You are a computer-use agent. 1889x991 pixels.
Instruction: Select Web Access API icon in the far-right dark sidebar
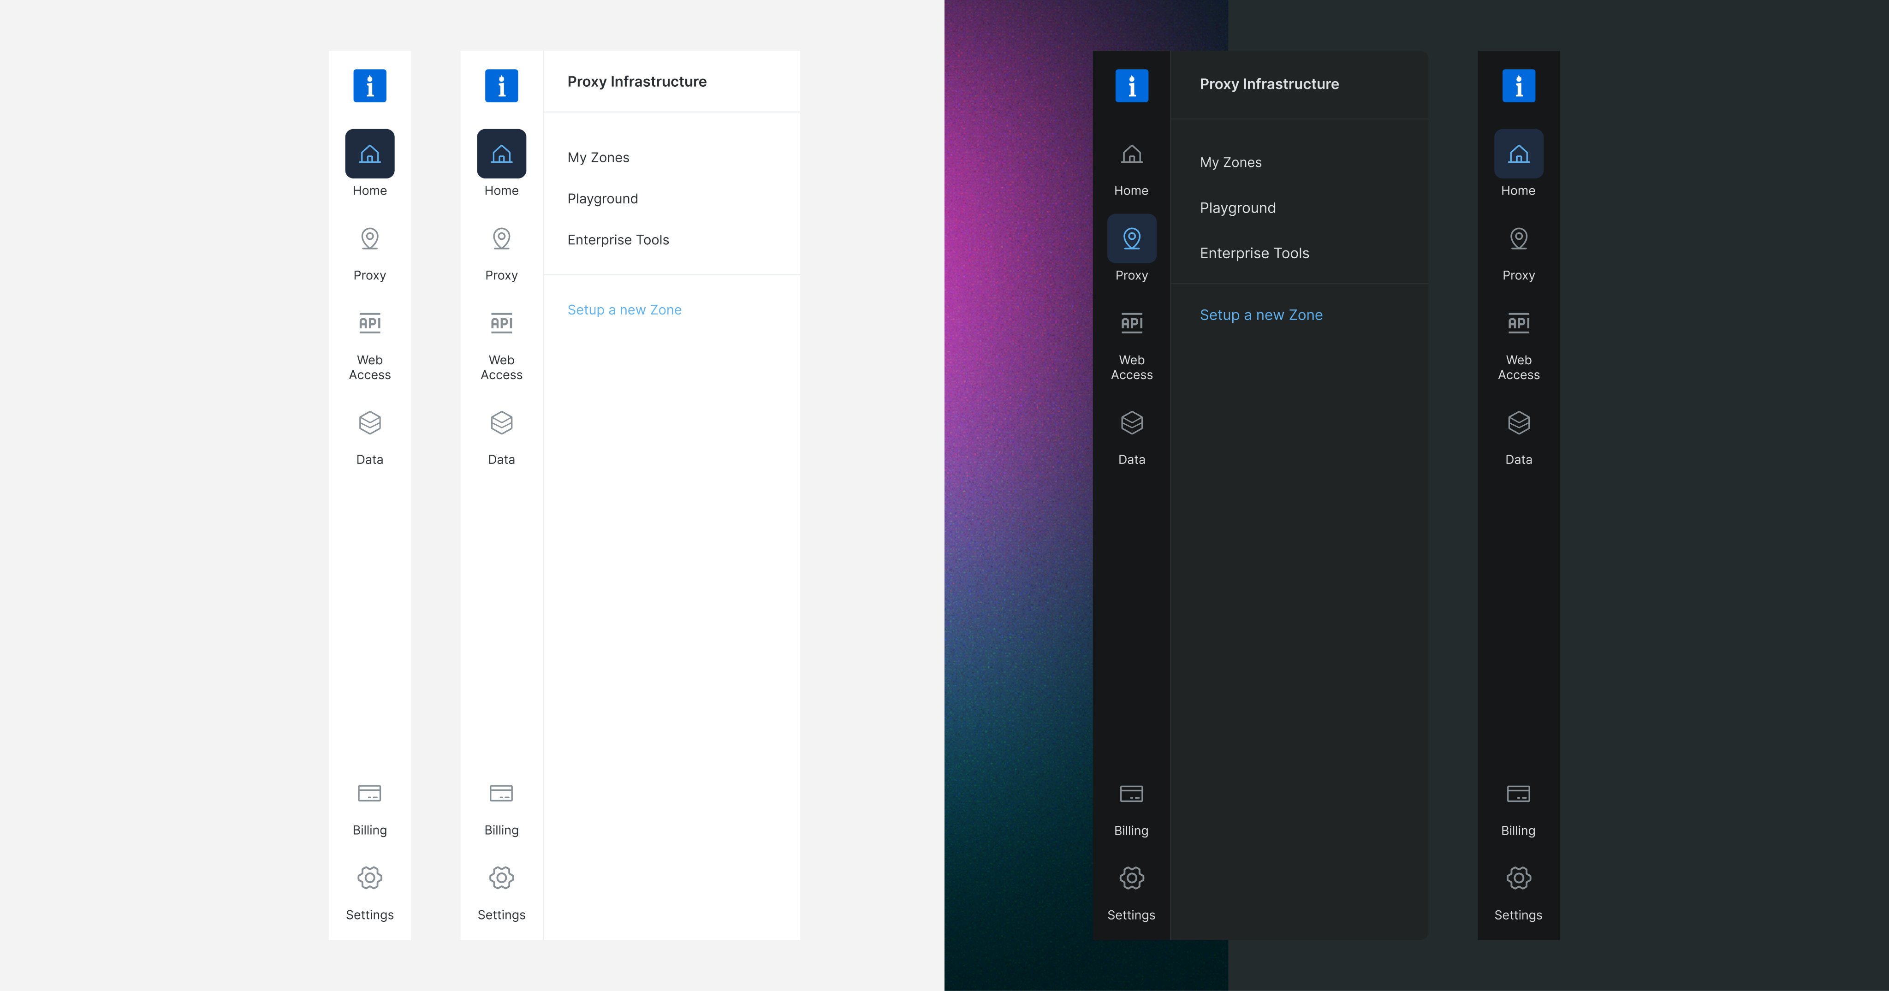coord(1519,323)
